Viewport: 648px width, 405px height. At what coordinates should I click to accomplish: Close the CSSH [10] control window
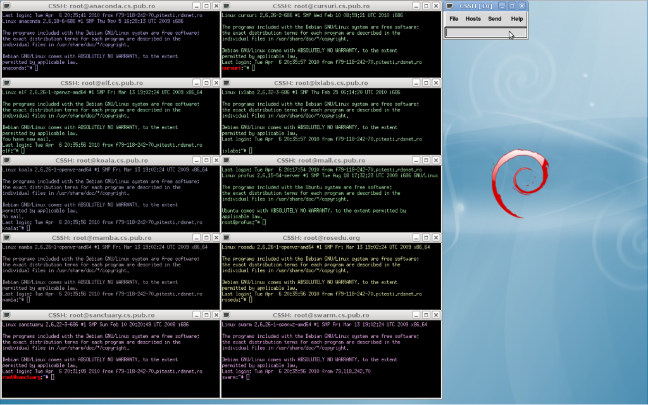pos(522,6)
